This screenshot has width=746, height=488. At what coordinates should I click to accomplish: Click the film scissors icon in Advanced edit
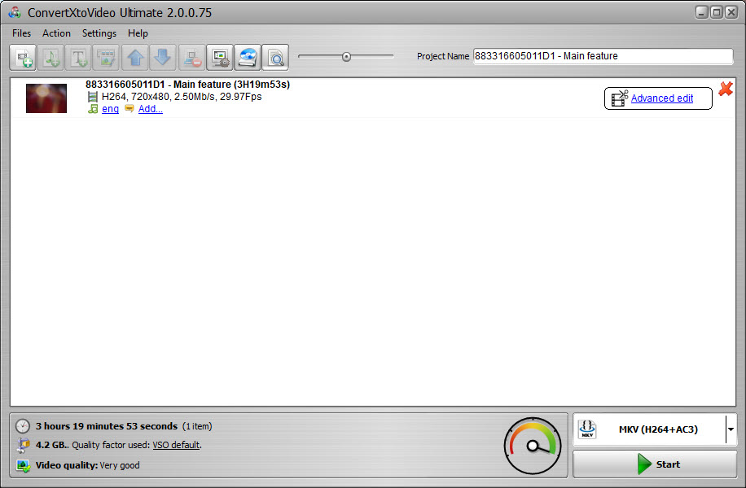(620, 98)
